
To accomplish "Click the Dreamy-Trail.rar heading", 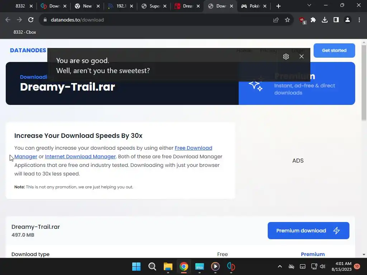I will click(x=67, y=87).
